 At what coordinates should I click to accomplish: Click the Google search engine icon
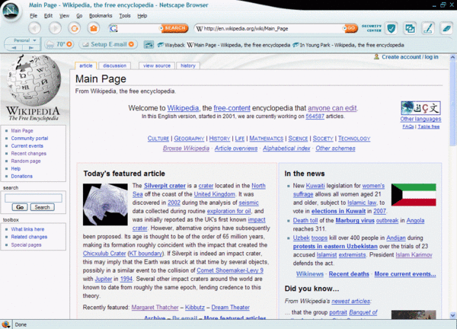tap(113, 28)
